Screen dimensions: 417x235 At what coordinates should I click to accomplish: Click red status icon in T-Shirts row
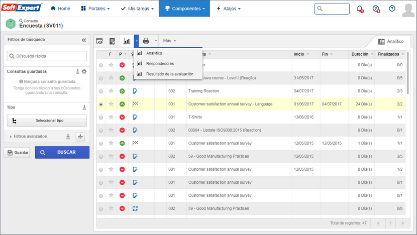click(x=122, y=117)
